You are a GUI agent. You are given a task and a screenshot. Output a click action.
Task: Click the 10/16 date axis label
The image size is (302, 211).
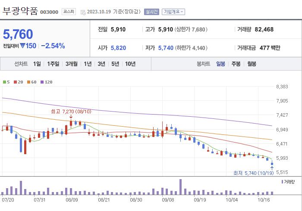(264, 200)
